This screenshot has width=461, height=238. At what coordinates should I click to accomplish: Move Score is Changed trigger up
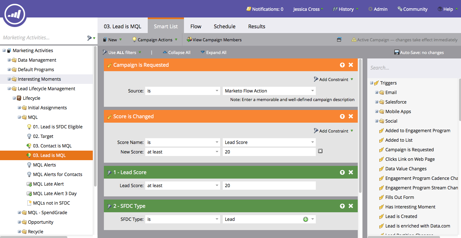342,116
